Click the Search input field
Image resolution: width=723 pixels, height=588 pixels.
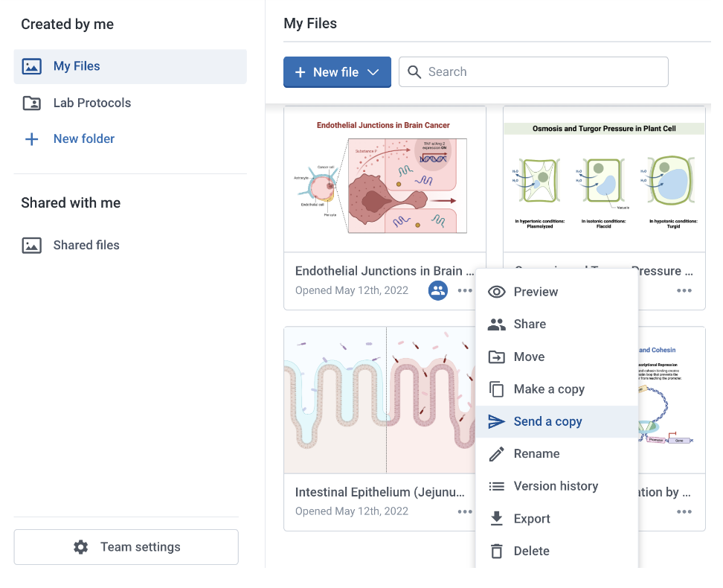pos(533,72)
